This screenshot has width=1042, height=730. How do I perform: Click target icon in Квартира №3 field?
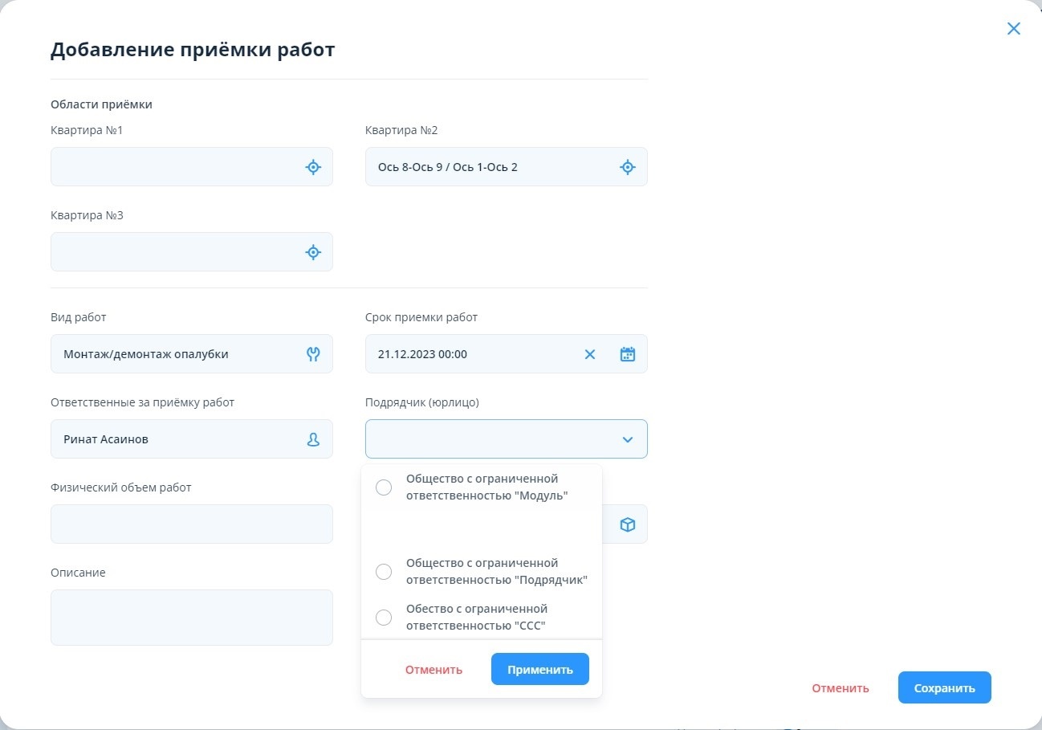tap(313, 252)
